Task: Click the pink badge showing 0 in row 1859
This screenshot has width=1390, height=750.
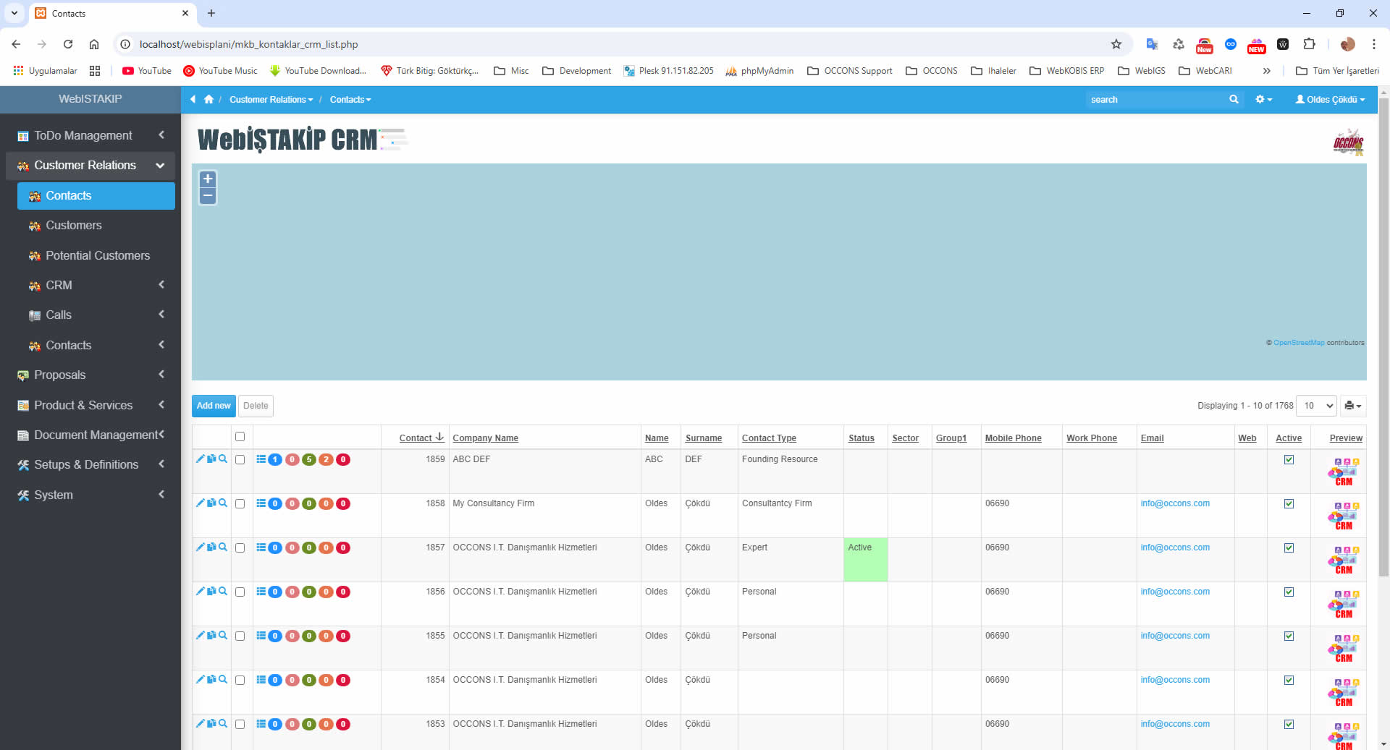Action: 292,459
